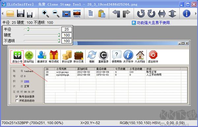Undo with the left-turn arrow icon
Screen dimensions: 198x127
pyautogui.click(x=116, y=14)
